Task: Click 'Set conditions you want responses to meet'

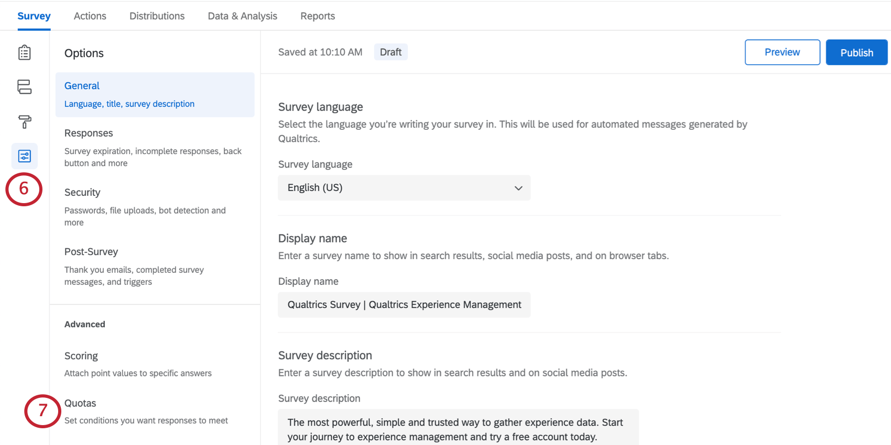Action: pos(146,420)
